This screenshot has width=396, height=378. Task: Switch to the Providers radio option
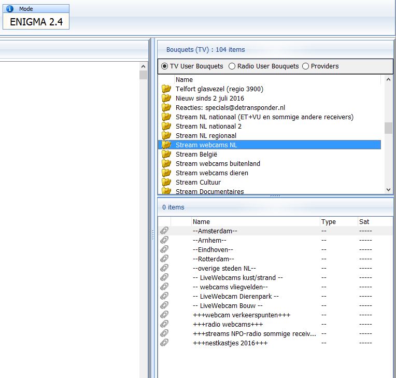(305, 66)
